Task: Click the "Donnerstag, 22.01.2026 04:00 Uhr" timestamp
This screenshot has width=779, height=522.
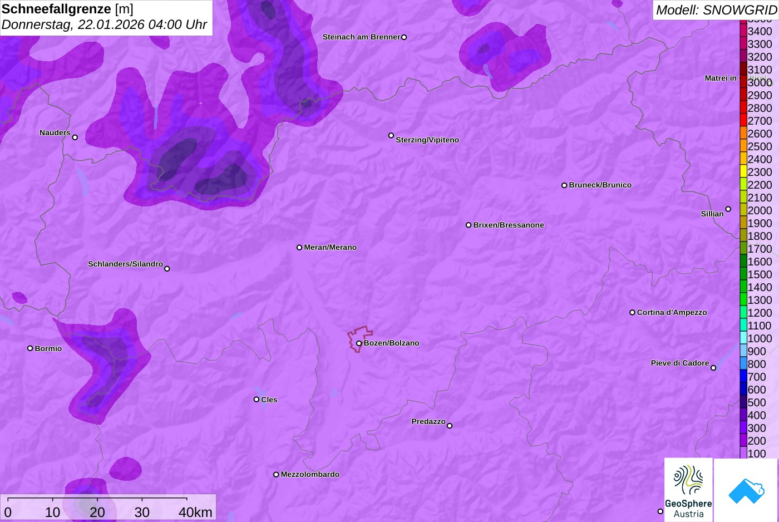Action: pos(104,24)
